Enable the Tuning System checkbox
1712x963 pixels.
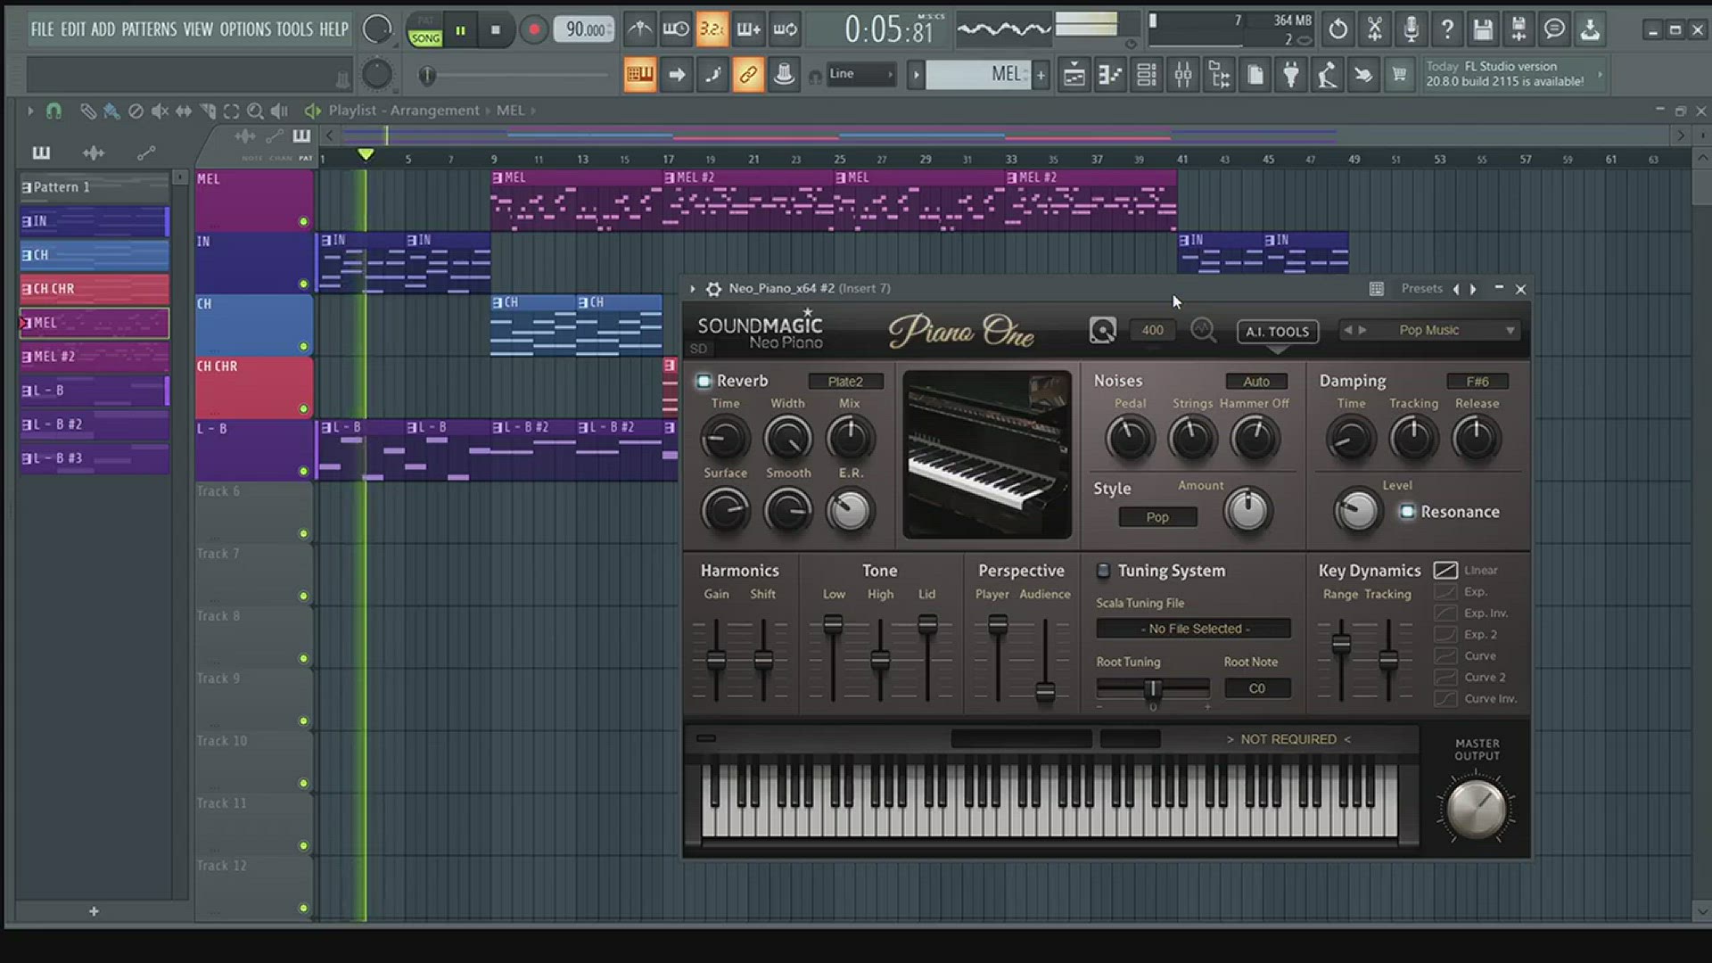1103,571
